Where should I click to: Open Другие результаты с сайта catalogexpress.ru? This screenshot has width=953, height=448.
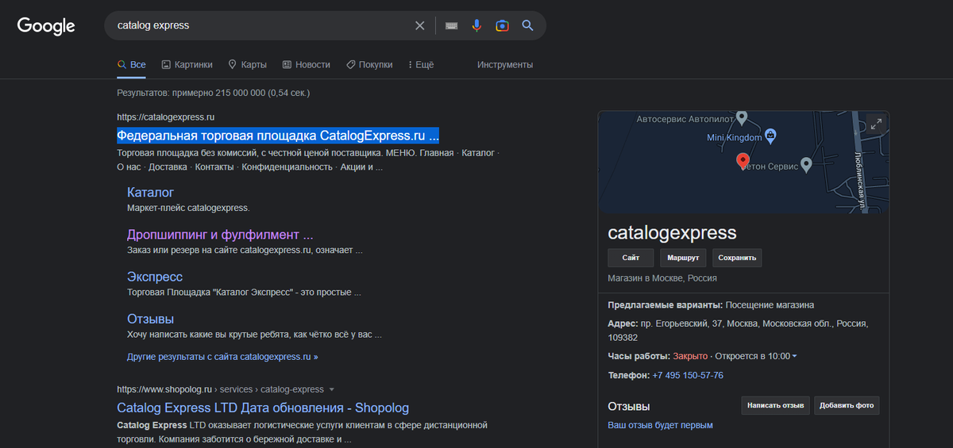pyautogui.click(x=222, y=357)
